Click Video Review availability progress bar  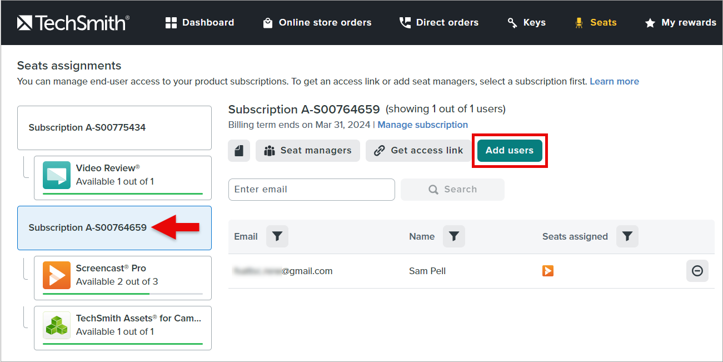coord(123,194)
